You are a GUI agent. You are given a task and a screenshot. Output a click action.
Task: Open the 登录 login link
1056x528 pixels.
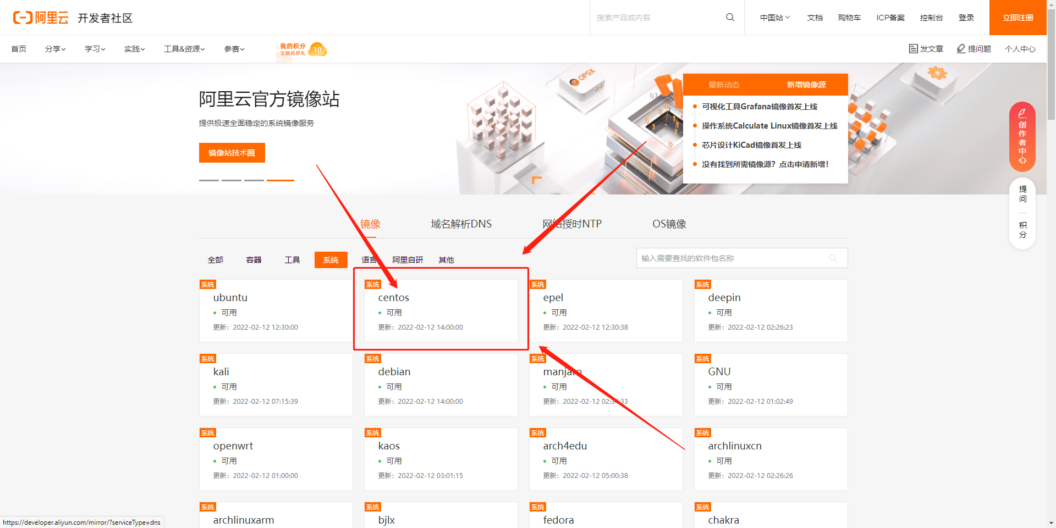[966, 18]
